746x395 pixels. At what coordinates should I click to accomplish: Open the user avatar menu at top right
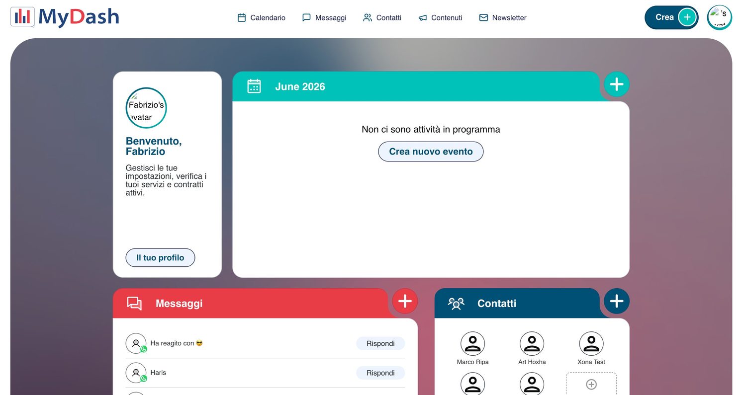[719, 17]
